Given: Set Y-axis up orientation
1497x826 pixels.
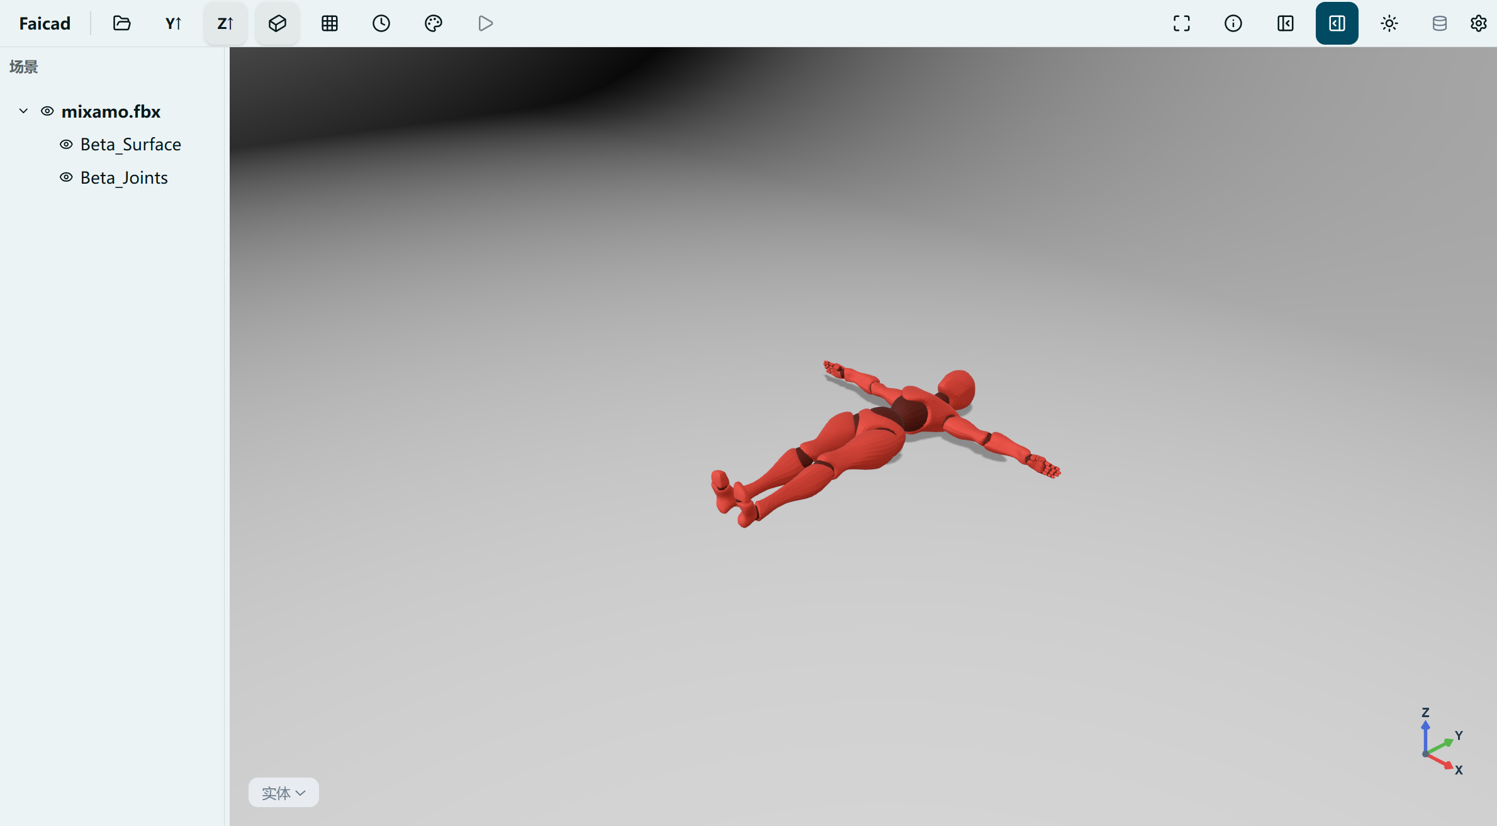Looking at the screenshot, I should click(173, 23).
